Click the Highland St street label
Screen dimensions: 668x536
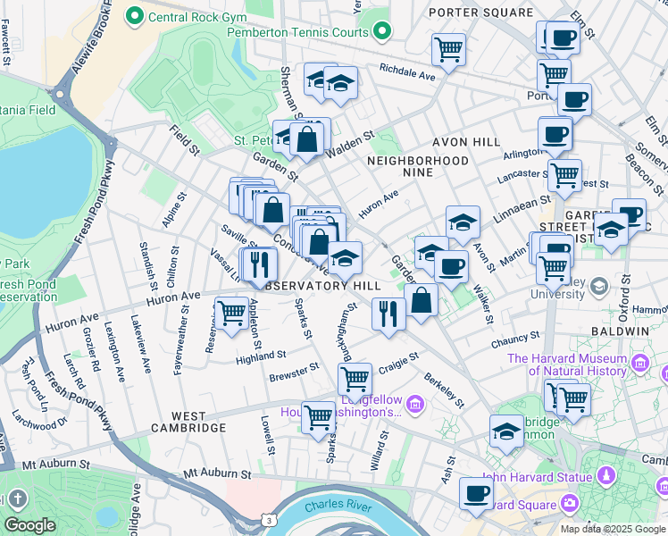[261, 357]
